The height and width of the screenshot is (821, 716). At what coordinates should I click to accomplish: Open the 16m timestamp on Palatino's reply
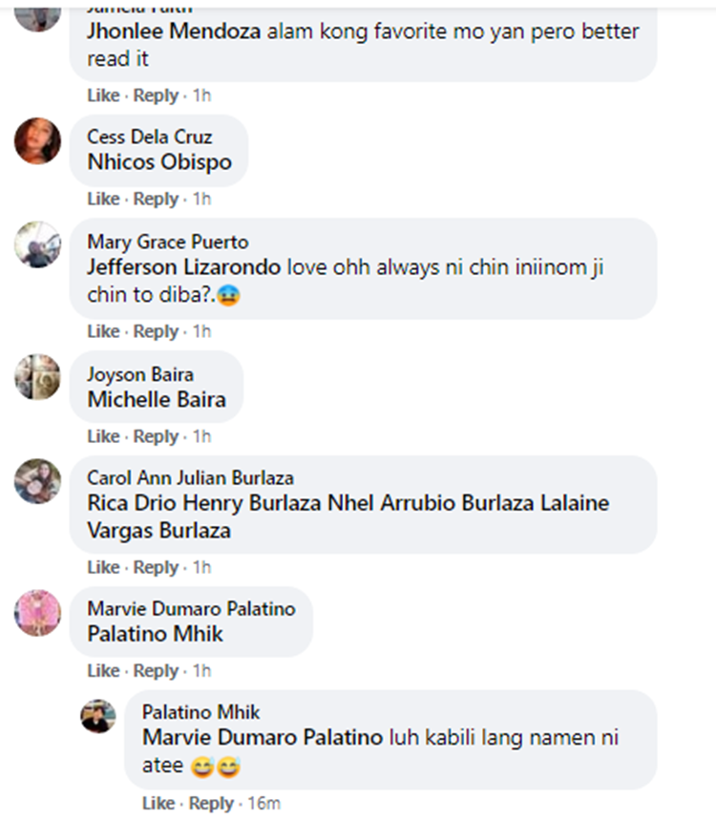(264, 803)
